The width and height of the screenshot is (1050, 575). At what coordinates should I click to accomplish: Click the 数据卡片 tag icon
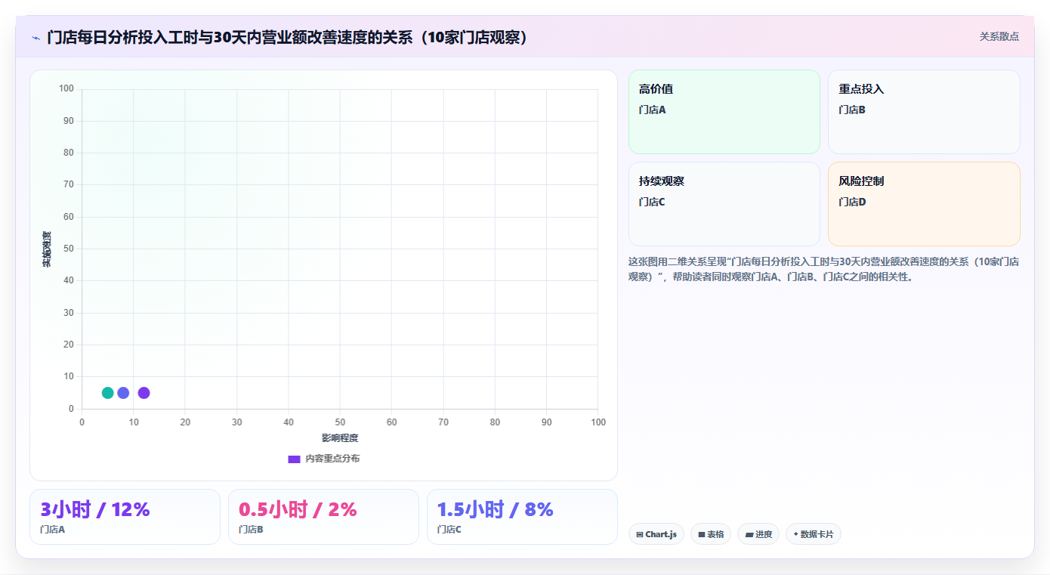(x=795, y=534)
